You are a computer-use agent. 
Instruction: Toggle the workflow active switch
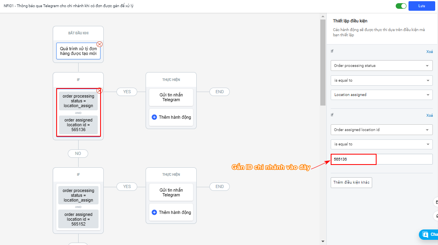tap(401, 6)
